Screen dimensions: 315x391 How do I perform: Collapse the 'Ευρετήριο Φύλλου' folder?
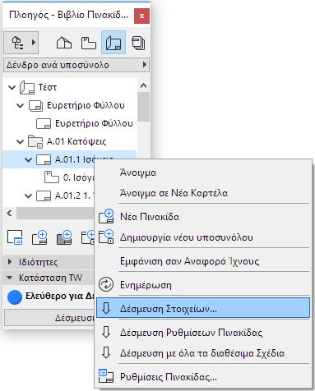click(x=20, y=105)
